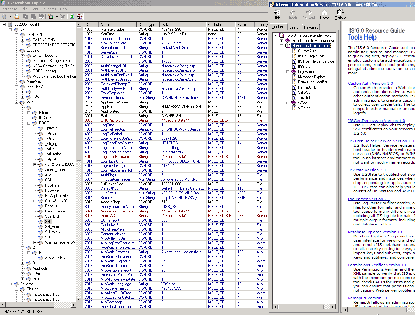Click the Paste toolbar icon
This screenshot has width=415, height=315.
[x=33, y=17]
